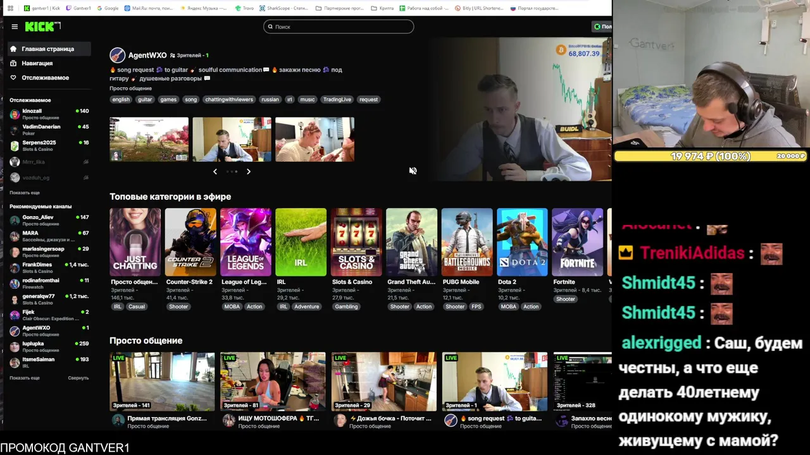Open live stream Дожья бочка
810x455 pixels.
pyautogui.click(x=383, y=382)
